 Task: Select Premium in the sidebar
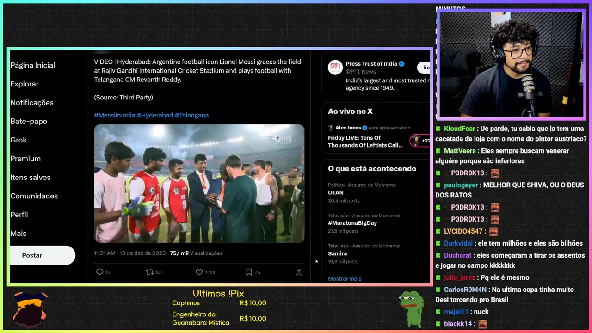point(25,159)
